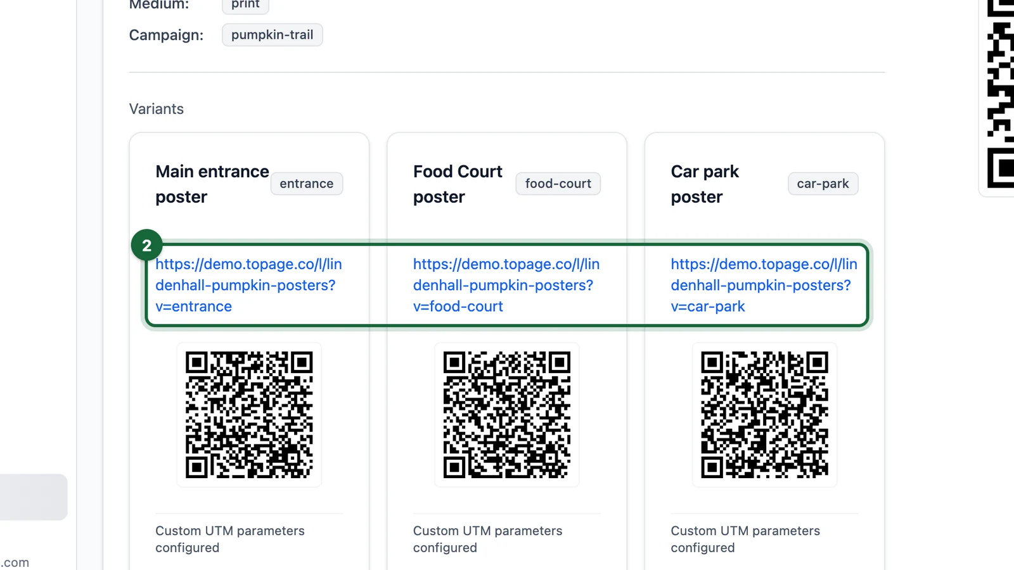Open the Food Court poster variant URL
The image size is (1014, 570).
point(506,285)
